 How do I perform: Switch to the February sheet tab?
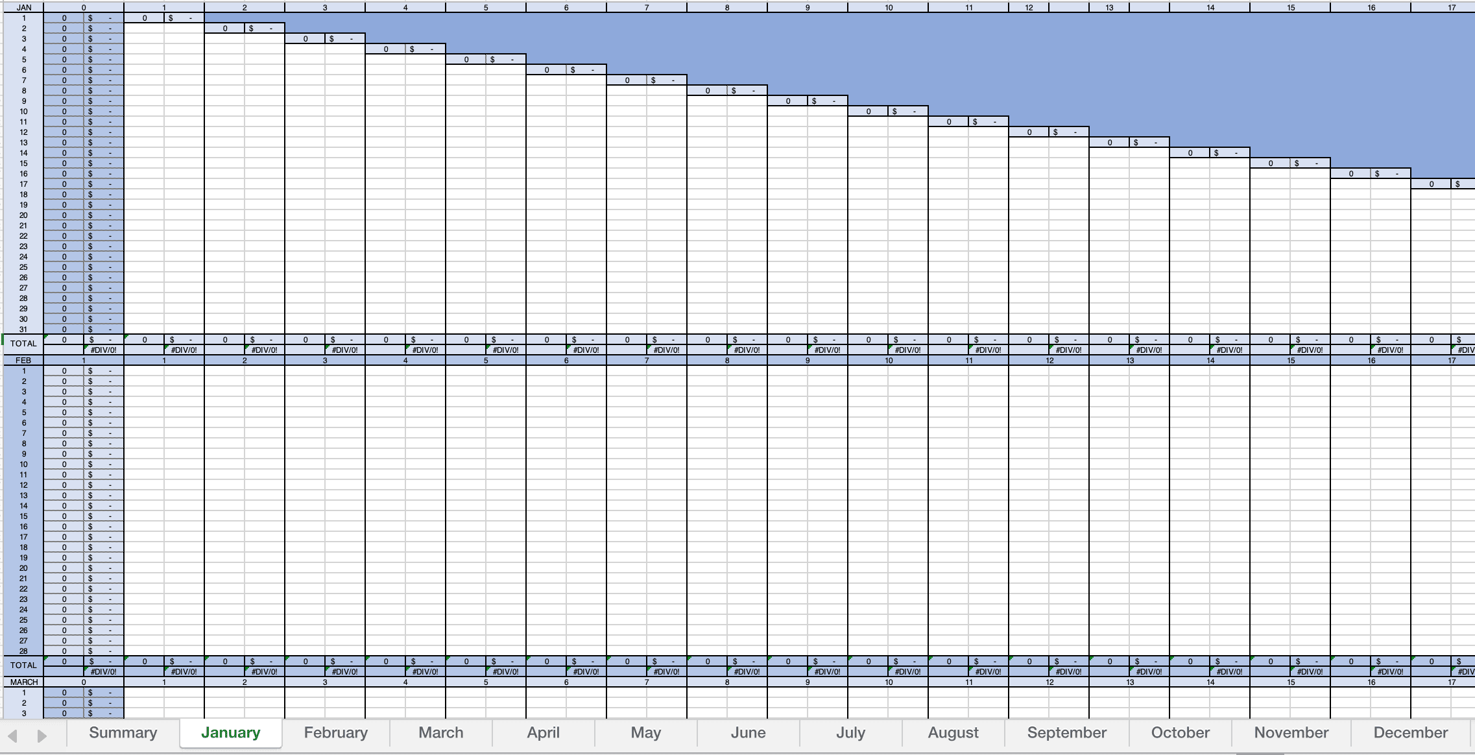pyautogui.click(x=336, y=733)
